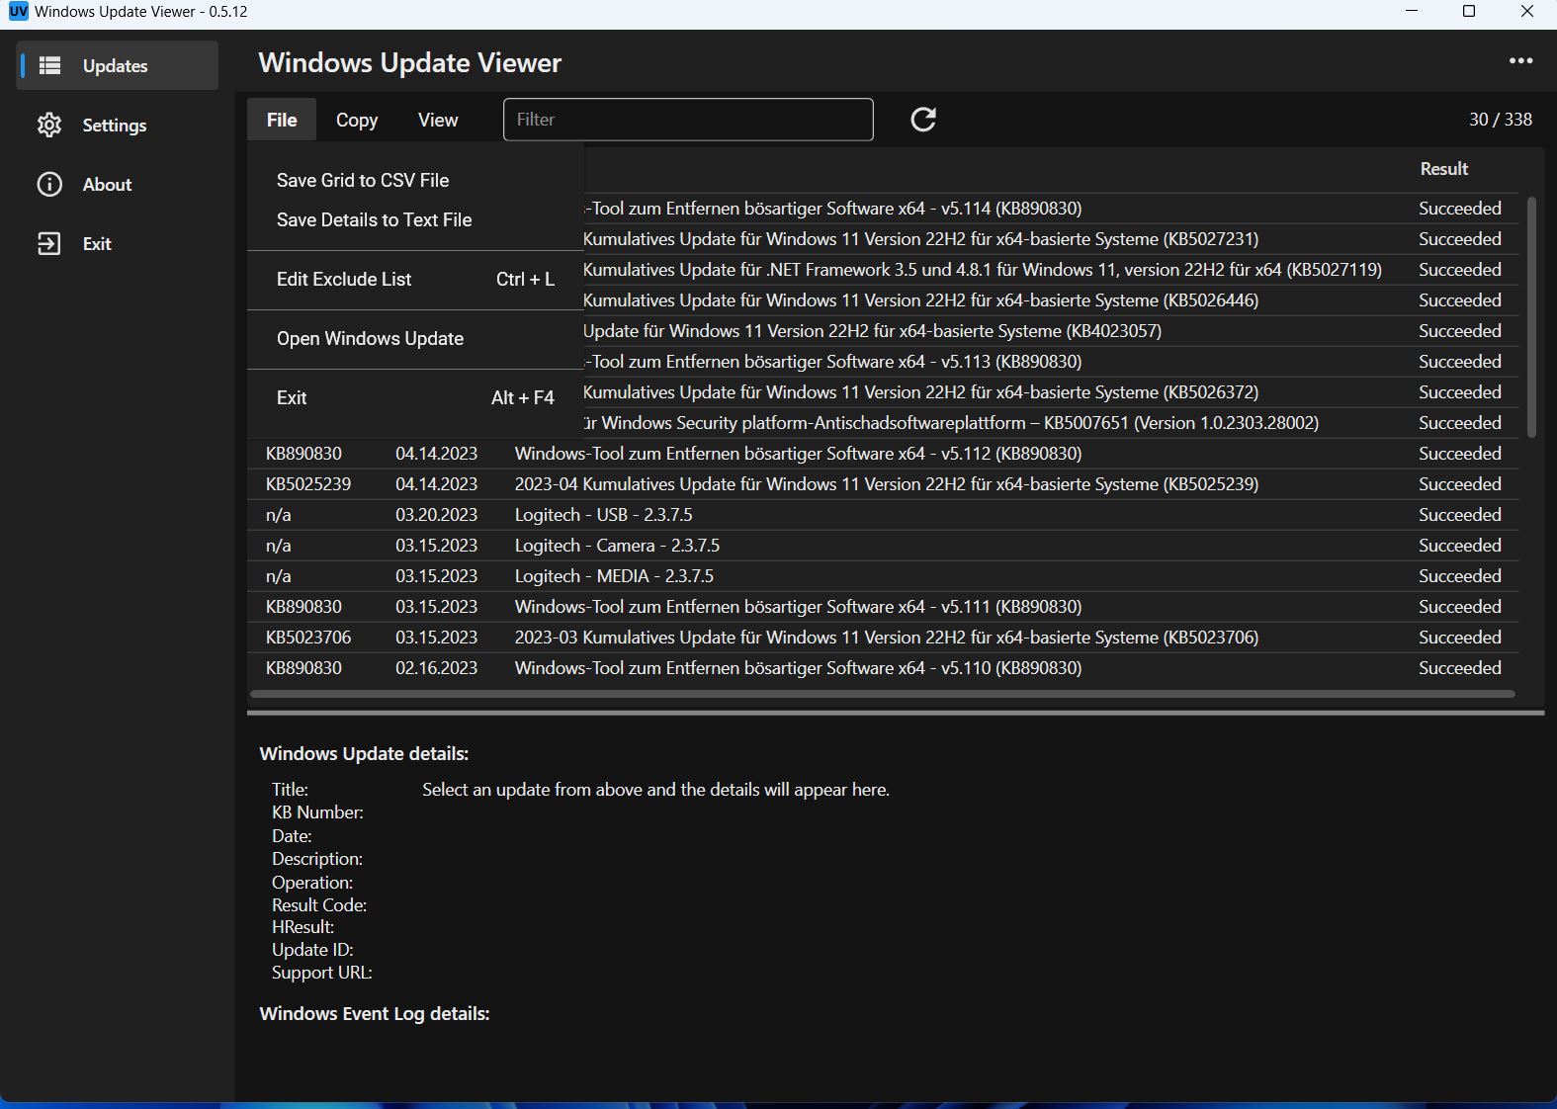The image size is (1557, 1109).
Task: Minimize the Windows Update Viewer window
Action: click(x=1412, y=12)
